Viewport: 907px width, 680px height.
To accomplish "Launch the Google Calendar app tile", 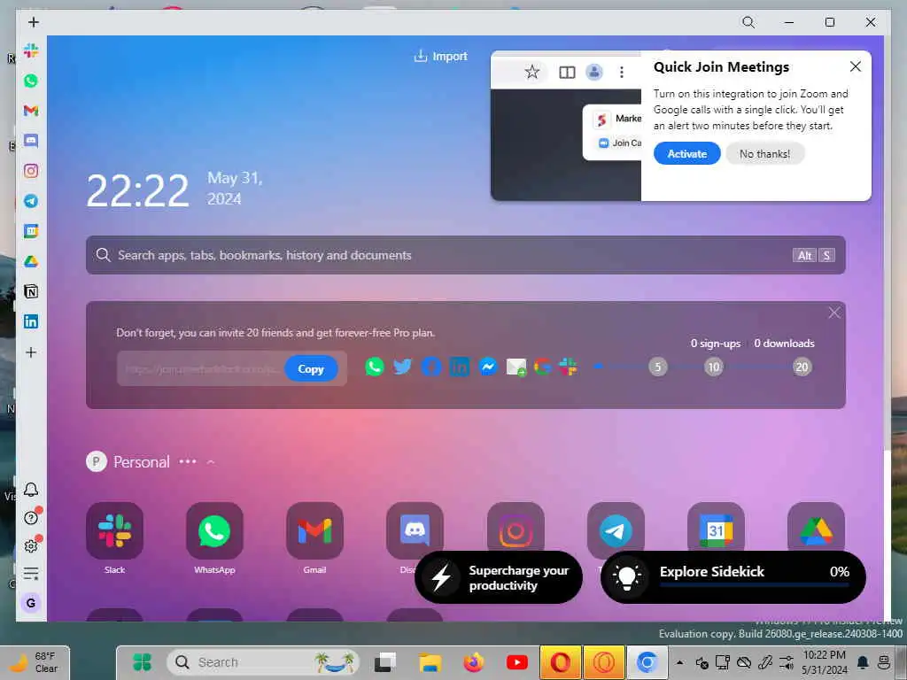I will pyautogui.click(x=716, y=526).
